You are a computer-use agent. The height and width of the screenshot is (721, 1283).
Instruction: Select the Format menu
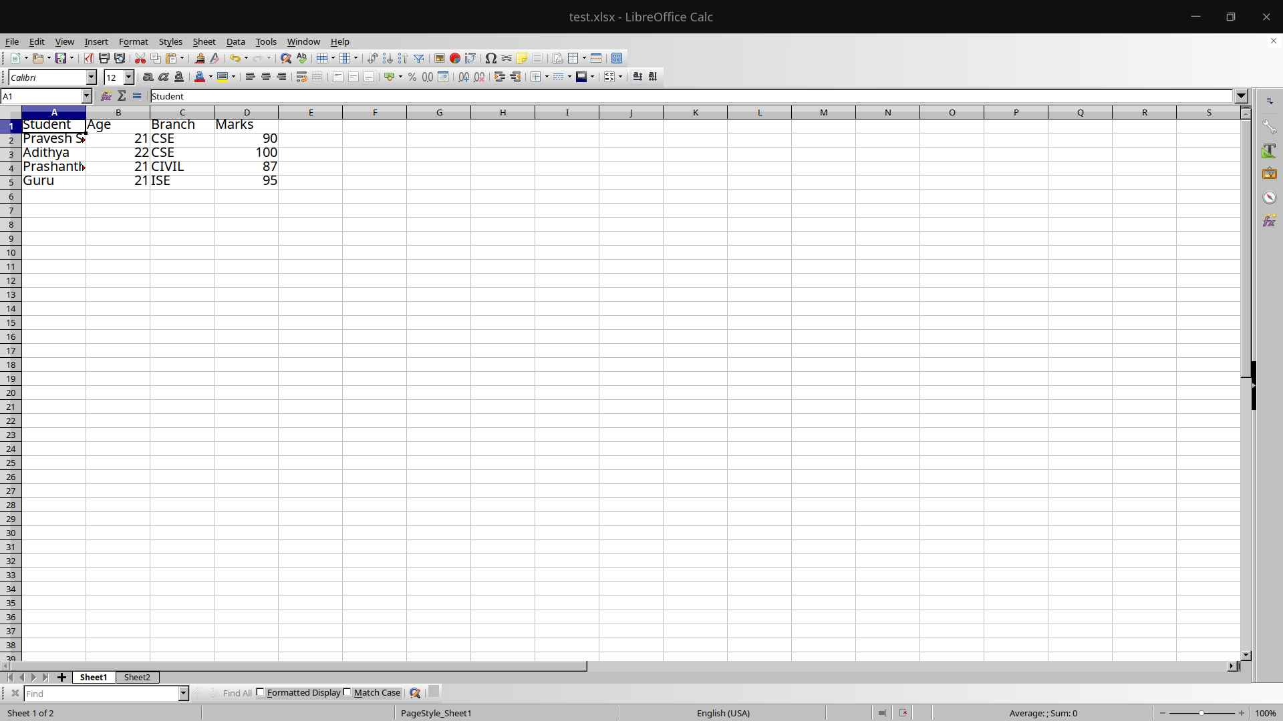point(133,41)
